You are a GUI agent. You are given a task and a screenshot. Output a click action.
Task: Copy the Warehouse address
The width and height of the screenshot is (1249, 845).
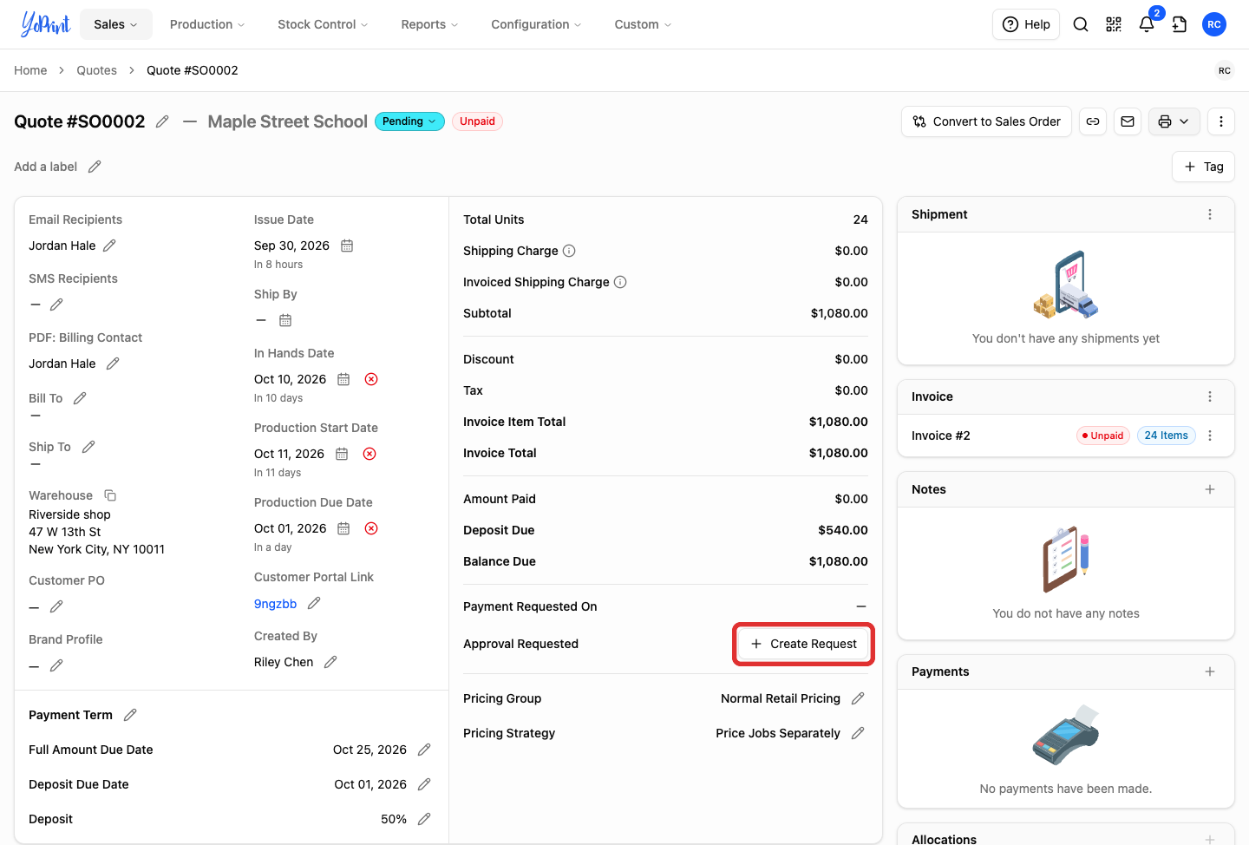[110, 495]
